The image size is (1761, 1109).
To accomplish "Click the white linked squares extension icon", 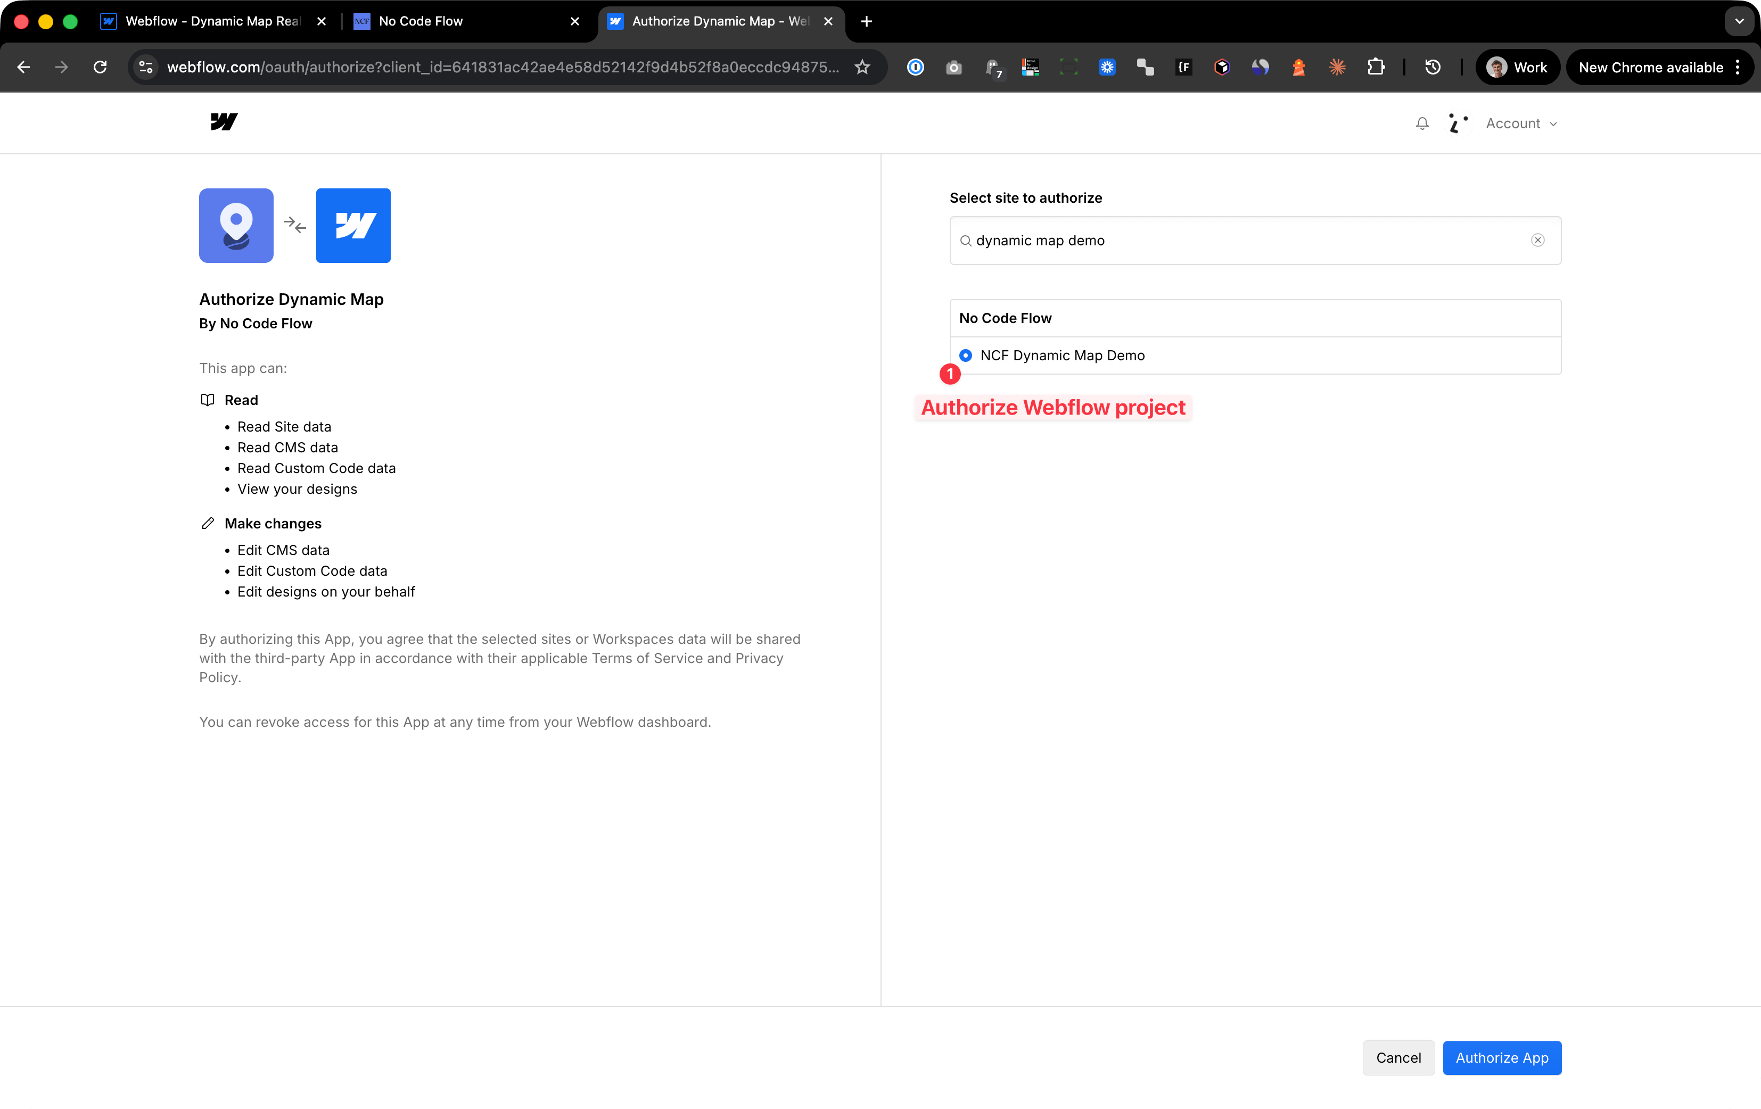I will [x=1145, y=67].
